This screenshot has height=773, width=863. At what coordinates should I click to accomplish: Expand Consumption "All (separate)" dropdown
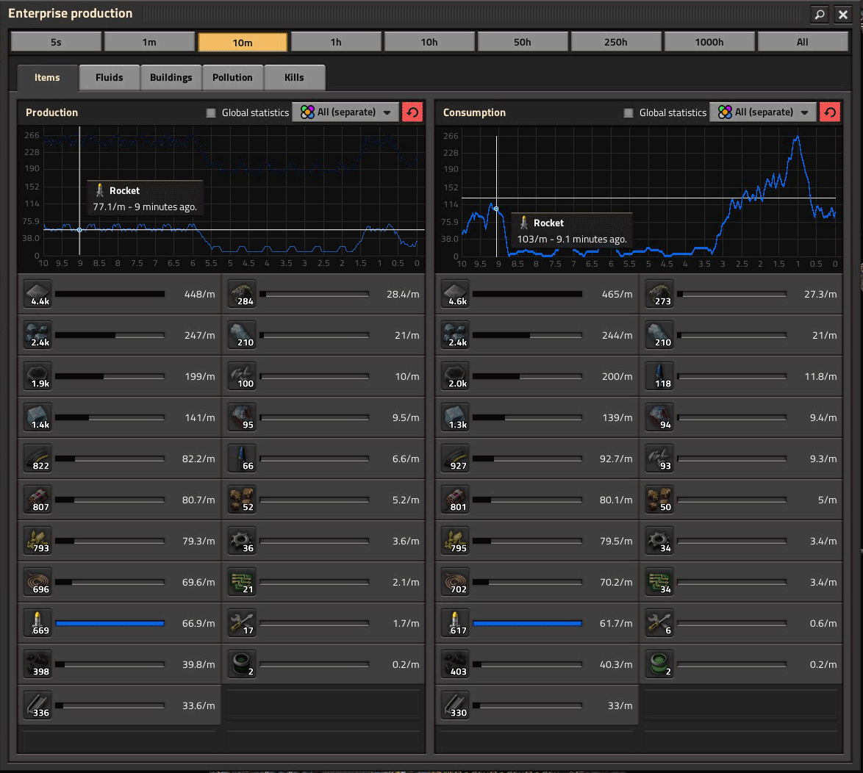click(763, 112)
